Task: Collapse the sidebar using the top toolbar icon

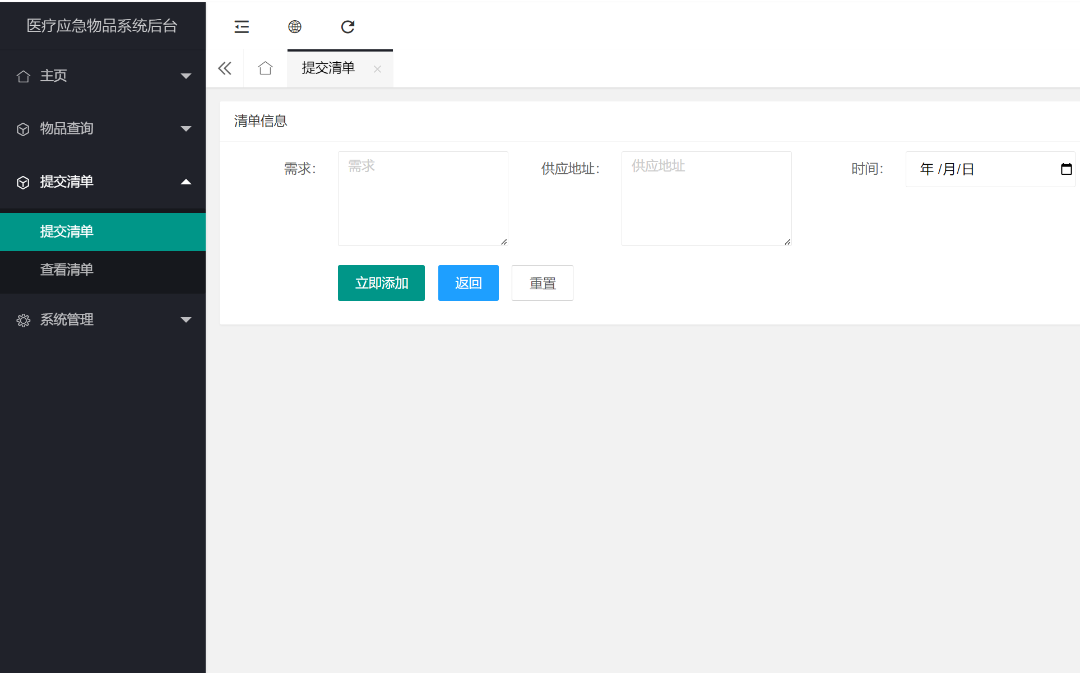Action: click(241, 26)
